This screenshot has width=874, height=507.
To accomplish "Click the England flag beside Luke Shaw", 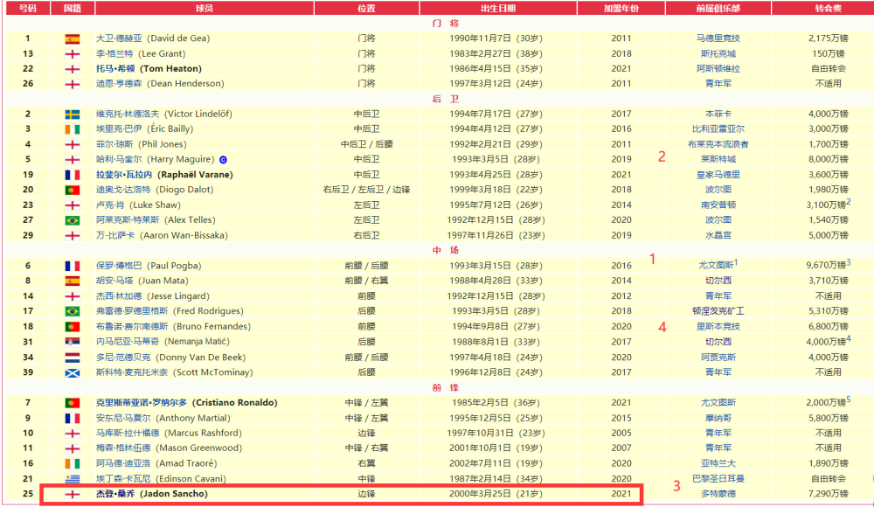I will pos(73,205).
